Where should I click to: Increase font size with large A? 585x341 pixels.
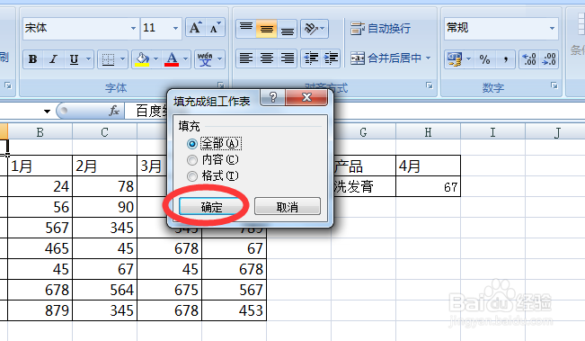195,28
